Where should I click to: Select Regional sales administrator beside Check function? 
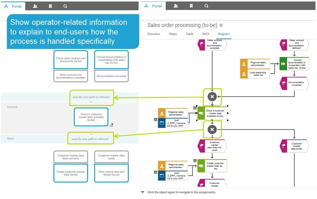[x=173, y=113]
